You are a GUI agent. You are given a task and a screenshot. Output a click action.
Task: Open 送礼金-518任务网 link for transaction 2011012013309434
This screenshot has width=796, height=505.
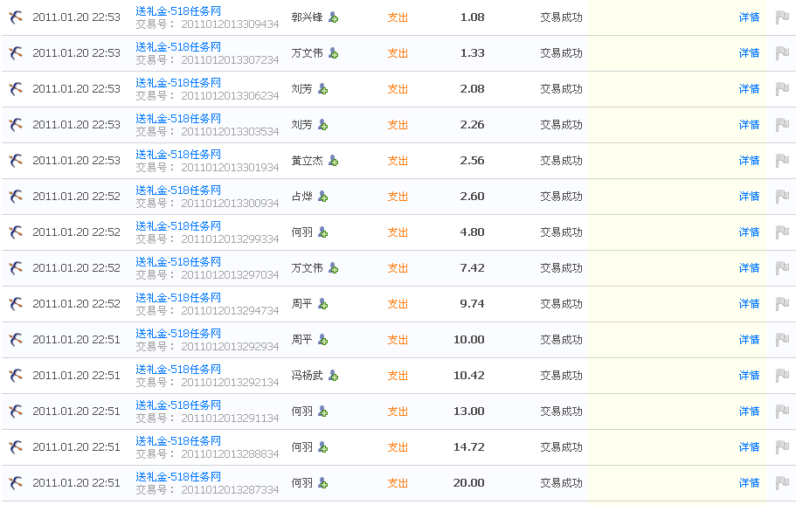pos(178,10)
